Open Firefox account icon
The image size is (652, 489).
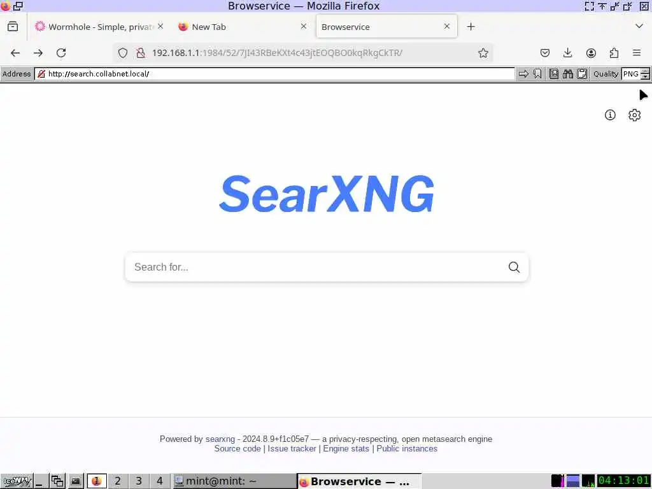pos(591,53)
